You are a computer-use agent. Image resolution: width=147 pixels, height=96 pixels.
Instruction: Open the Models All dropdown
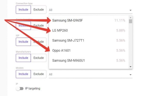pos(91,74)
